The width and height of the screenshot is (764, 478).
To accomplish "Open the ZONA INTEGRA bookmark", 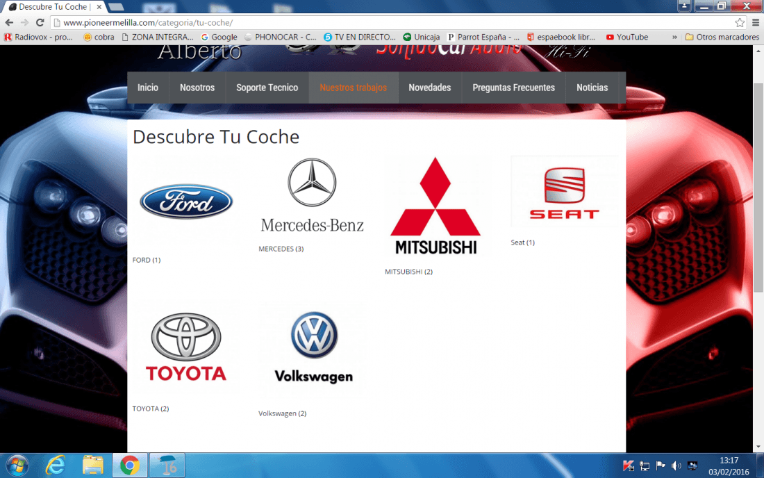I will (x=158, y=37).
